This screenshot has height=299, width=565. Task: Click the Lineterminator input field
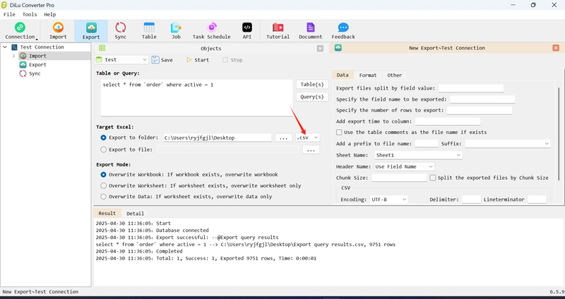pyautogui.click(x=537, y=200)
